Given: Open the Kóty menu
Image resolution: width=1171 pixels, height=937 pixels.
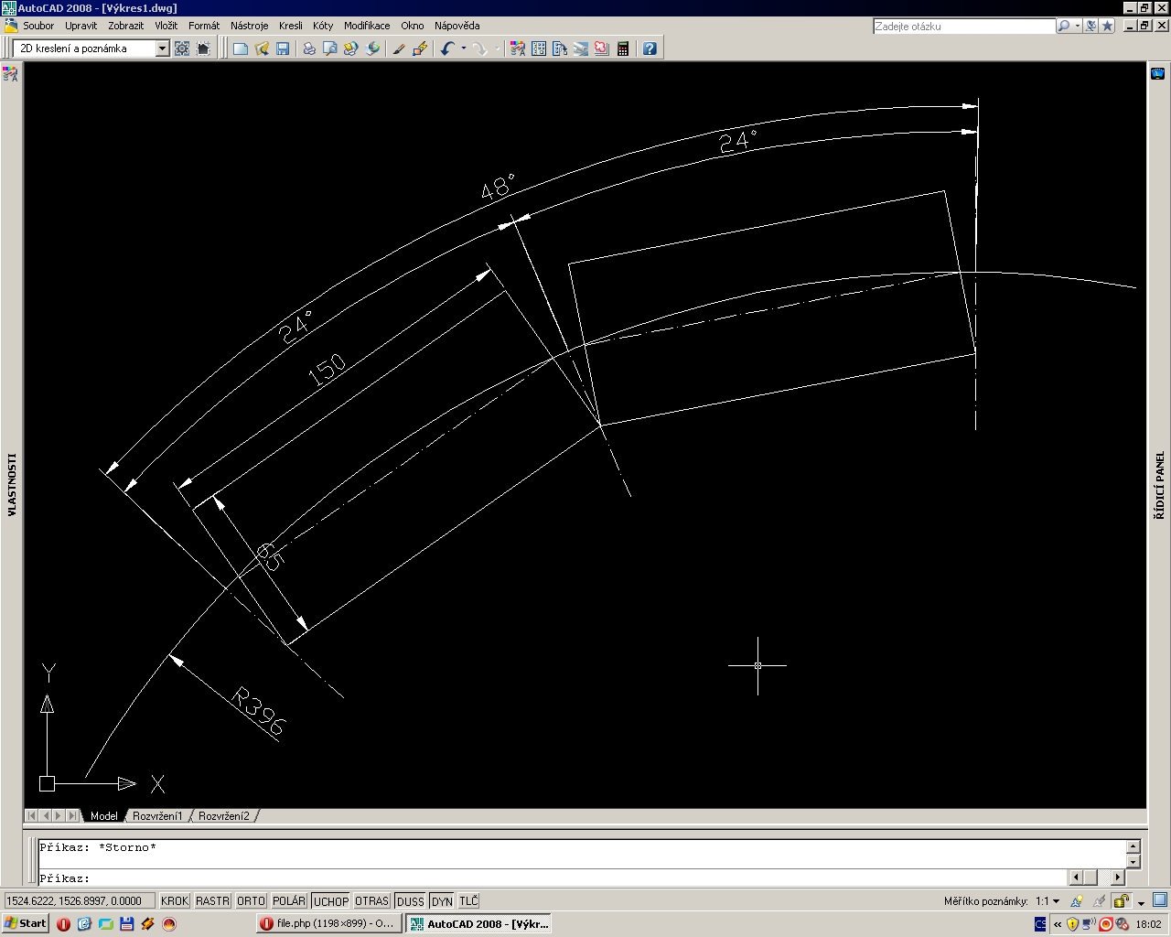Looking at the screenshot, I should [323, 26].
